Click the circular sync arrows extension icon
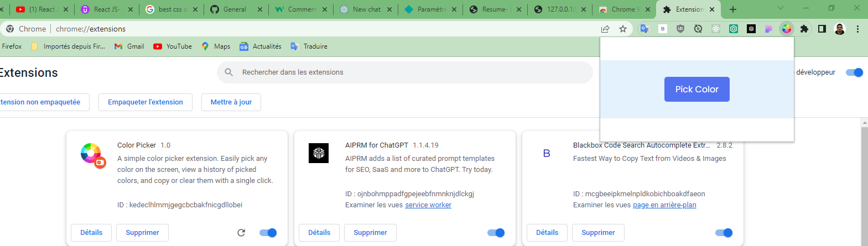The height and width of the screenshot is (246, 868). pyautogui.click(x=698, y=29)
